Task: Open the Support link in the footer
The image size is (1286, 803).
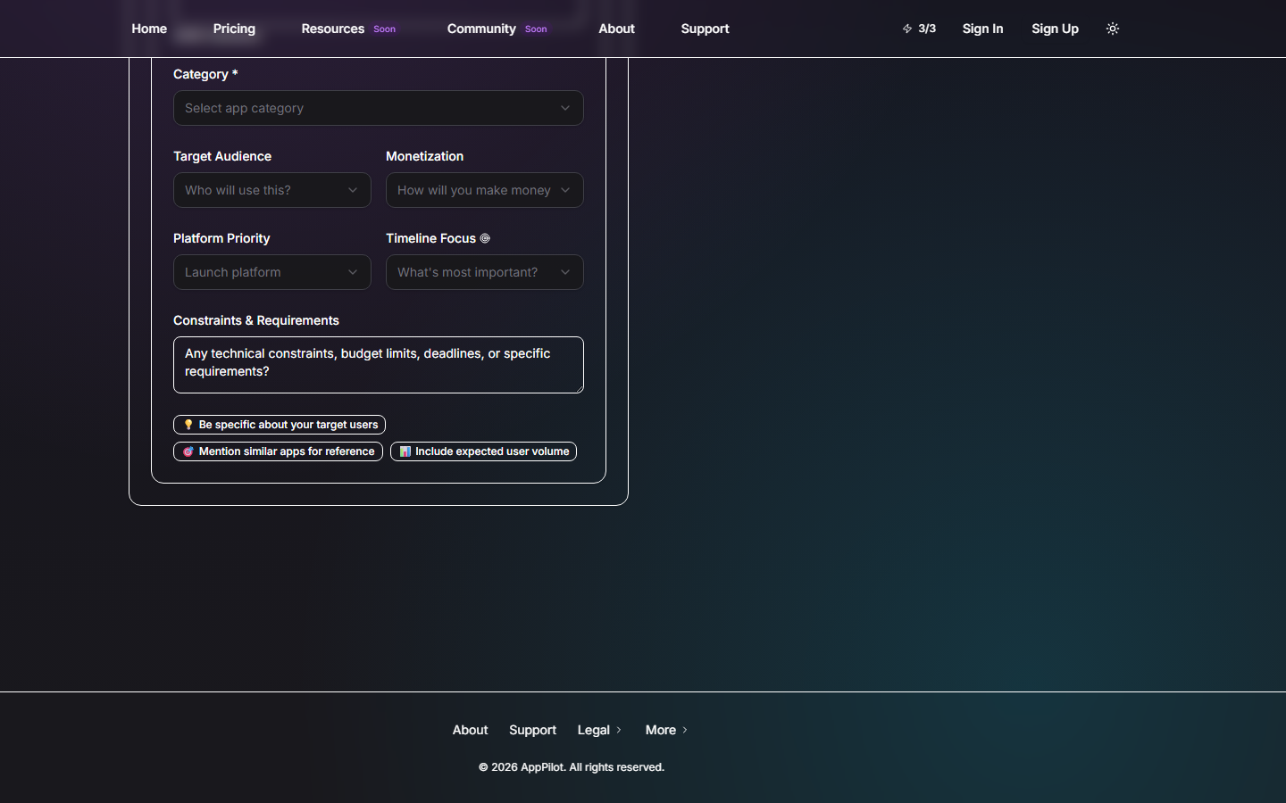Action: pyautogui.click(x=532, y=730)
